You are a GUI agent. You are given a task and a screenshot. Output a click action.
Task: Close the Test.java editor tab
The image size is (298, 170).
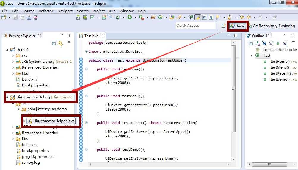click(x=102, y=36)
